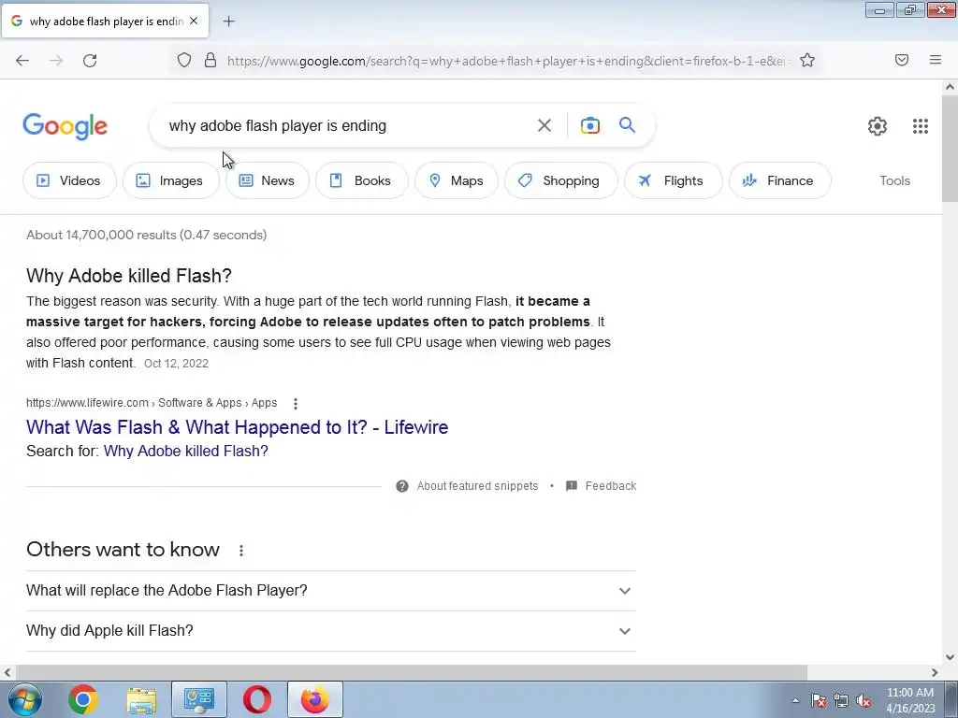Click the 'About 14,700,000 results' text
This screenshot has height=718, width=958.
click(x=147, y=235)
